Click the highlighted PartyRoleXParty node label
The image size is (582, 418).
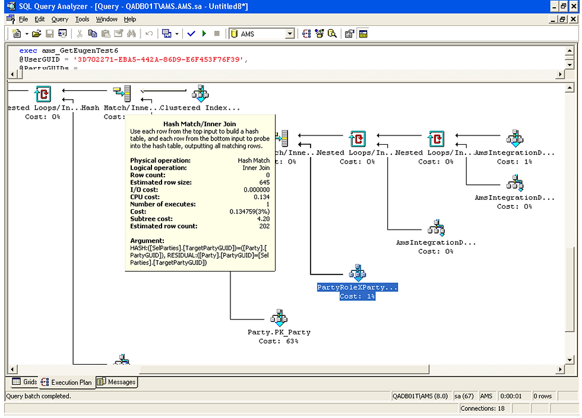click(358, 287)
